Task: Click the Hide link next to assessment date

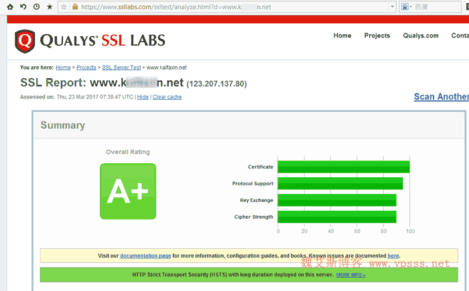Action: point(143,97)
